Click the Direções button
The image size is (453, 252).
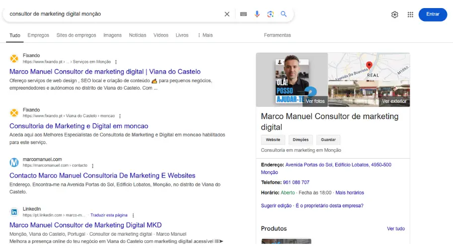click(300, 140)
